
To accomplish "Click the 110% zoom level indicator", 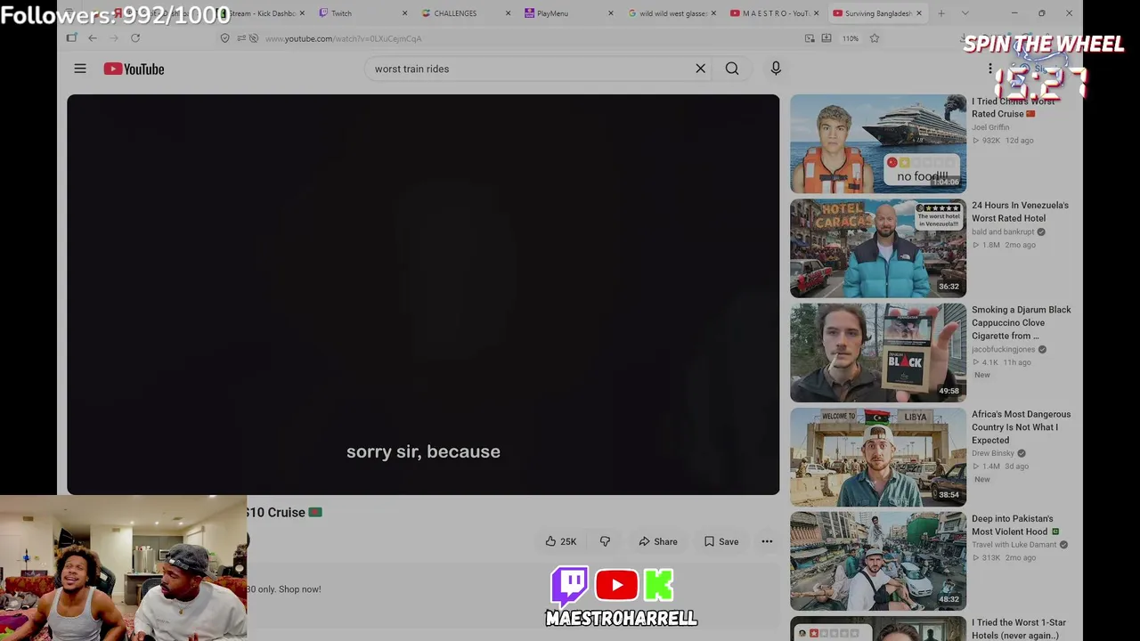I will [x=851, y=38].
